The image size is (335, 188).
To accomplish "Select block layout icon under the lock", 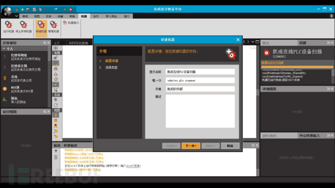I will pos(56,63).
